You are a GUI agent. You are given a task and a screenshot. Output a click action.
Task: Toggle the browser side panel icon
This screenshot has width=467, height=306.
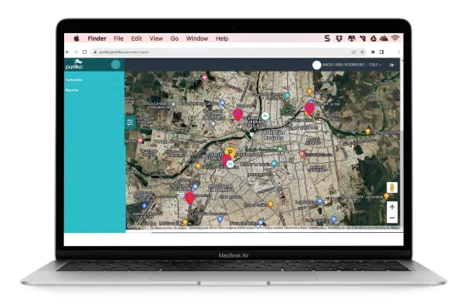pos(382,52)
